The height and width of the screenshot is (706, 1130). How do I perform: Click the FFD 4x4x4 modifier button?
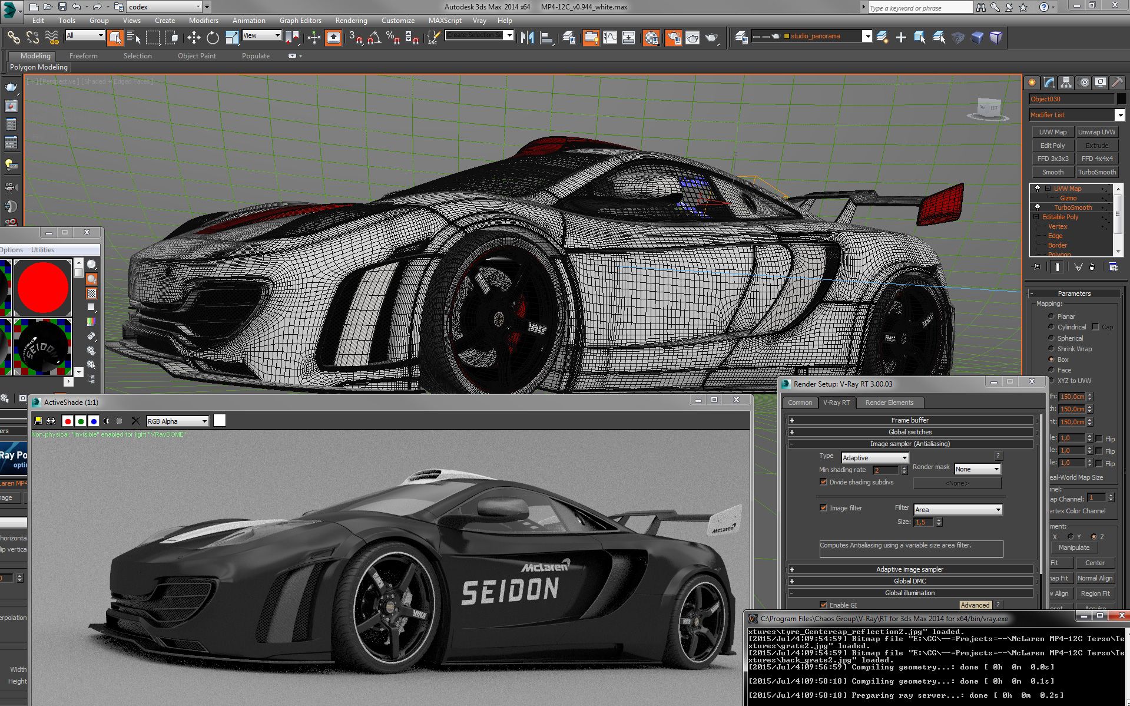point(1096,159)
